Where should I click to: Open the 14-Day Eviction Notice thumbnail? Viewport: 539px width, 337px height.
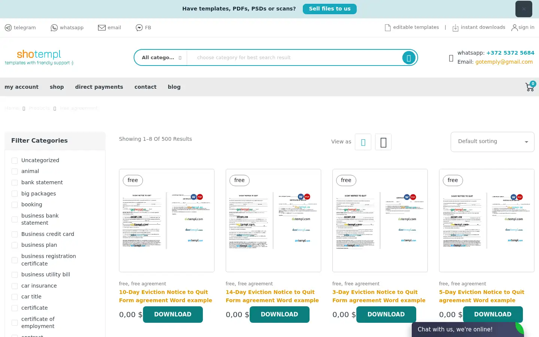pos(273,221)
